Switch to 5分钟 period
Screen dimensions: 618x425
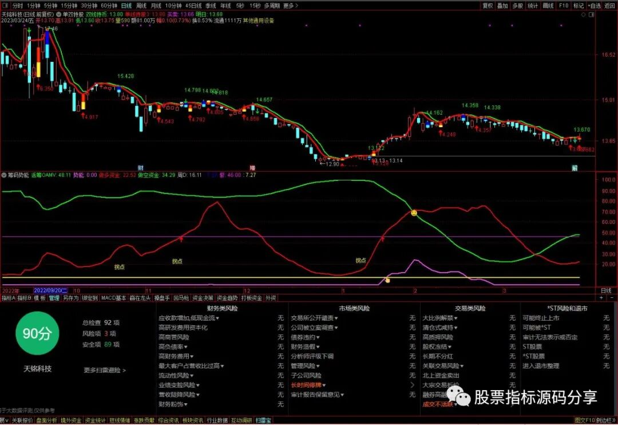51,6
